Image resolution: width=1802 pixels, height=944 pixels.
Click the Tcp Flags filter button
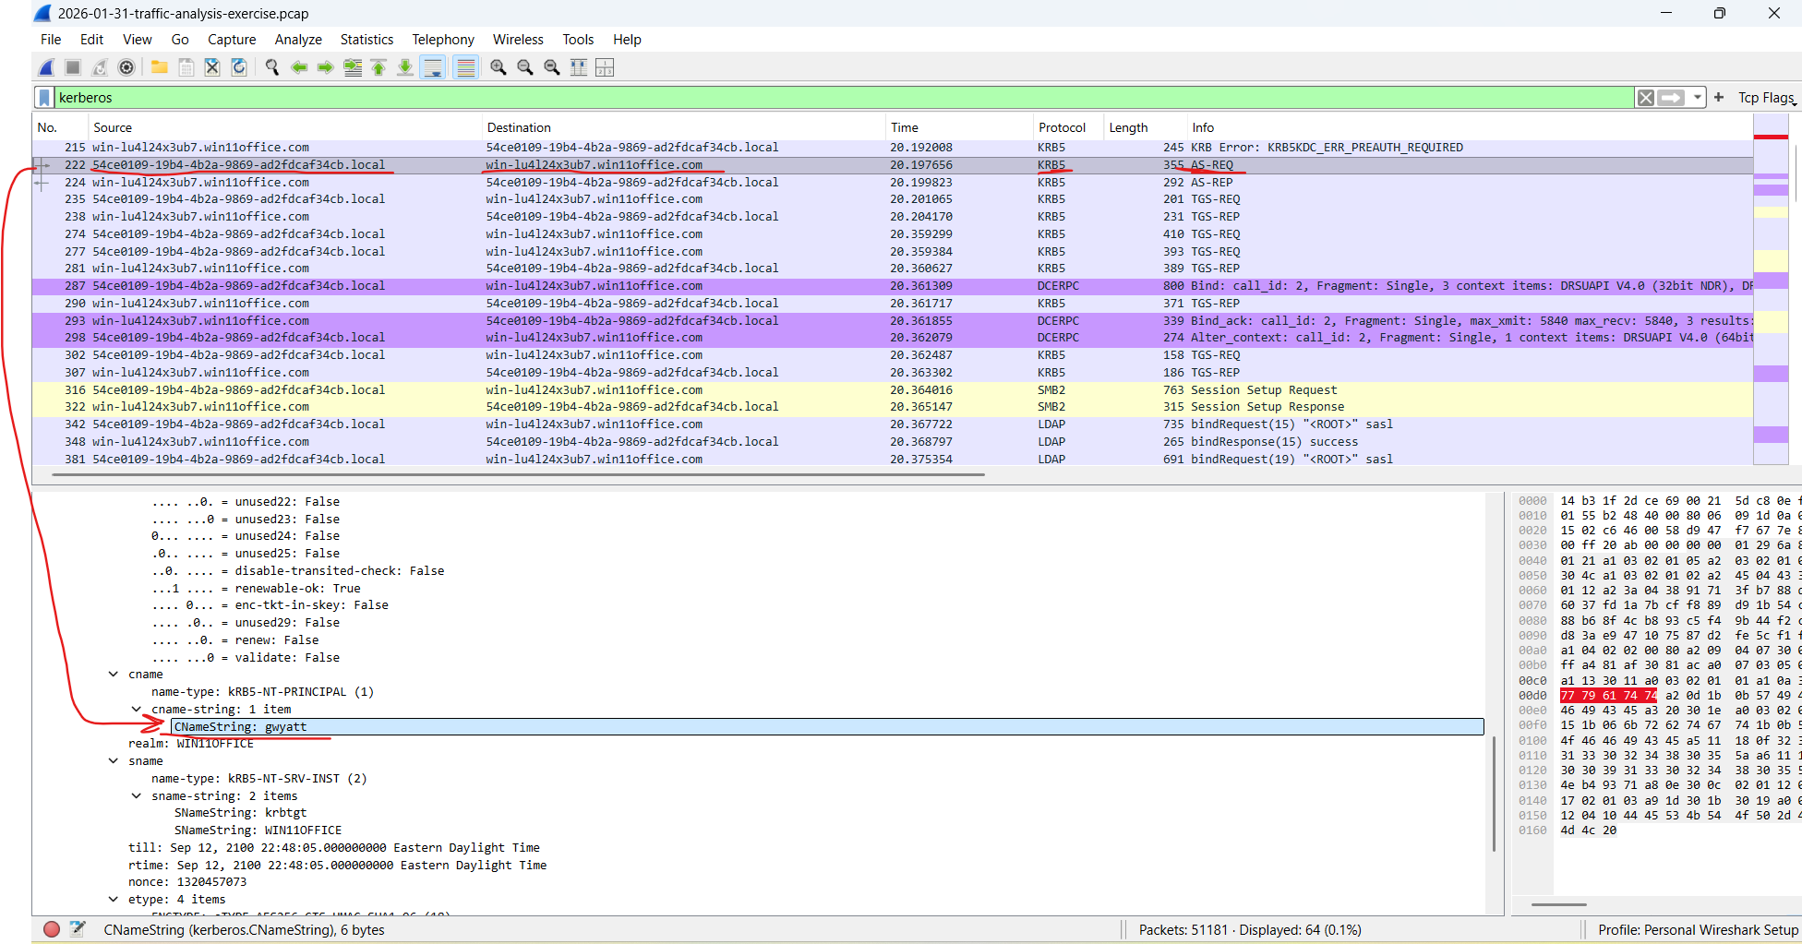[x=1765, y=98]
